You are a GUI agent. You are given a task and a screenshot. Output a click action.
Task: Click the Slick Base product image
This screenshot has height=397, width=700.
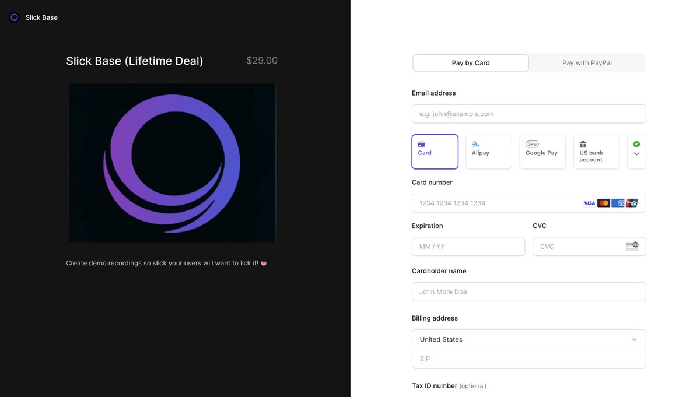pos(171,163)
